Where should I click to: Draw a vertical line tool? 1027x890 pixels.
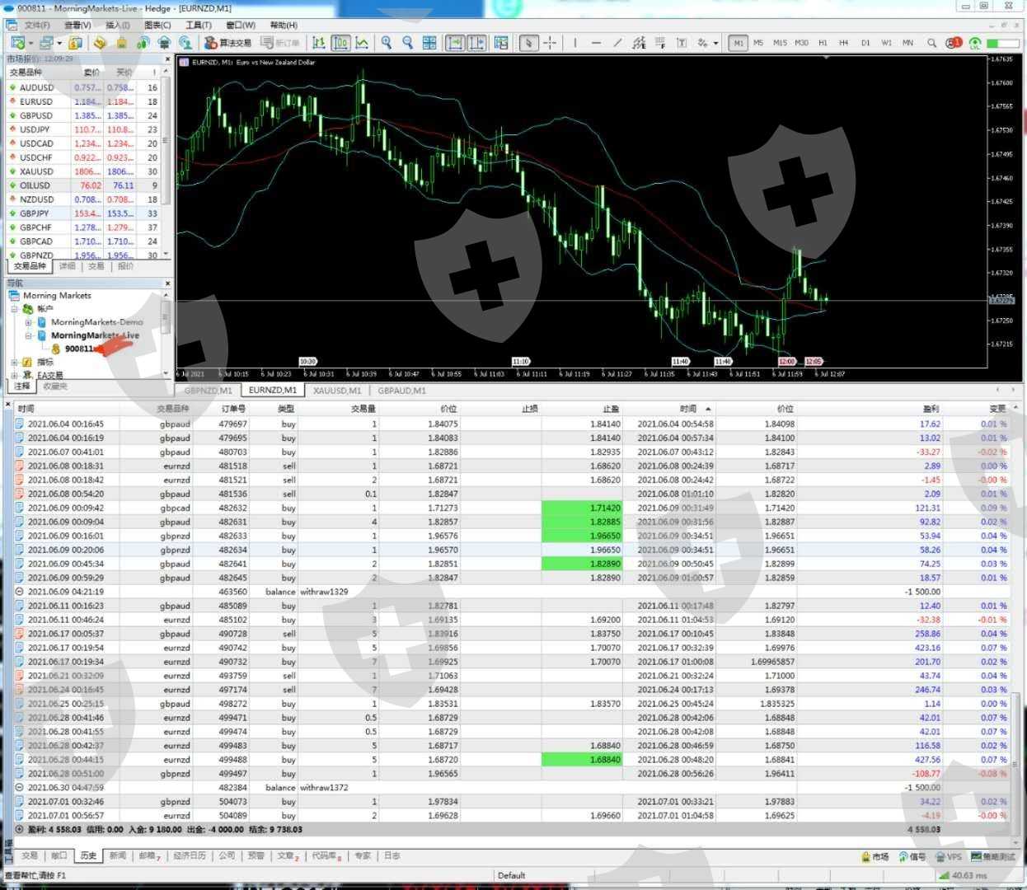point(575,43)
